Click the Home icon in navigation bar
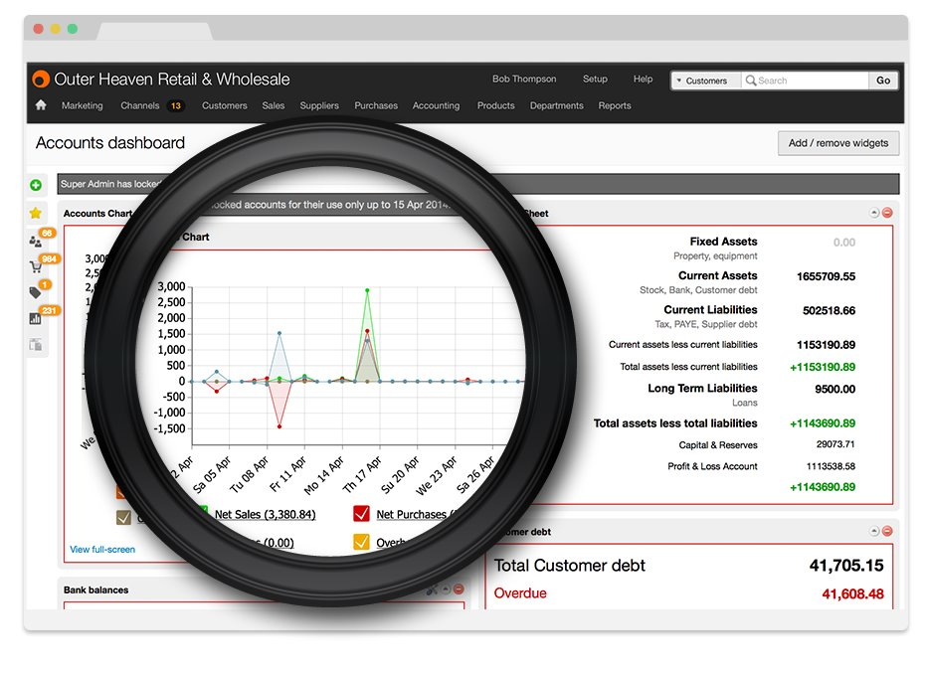This screenshot has width=928, height=673. click(41, 105)
